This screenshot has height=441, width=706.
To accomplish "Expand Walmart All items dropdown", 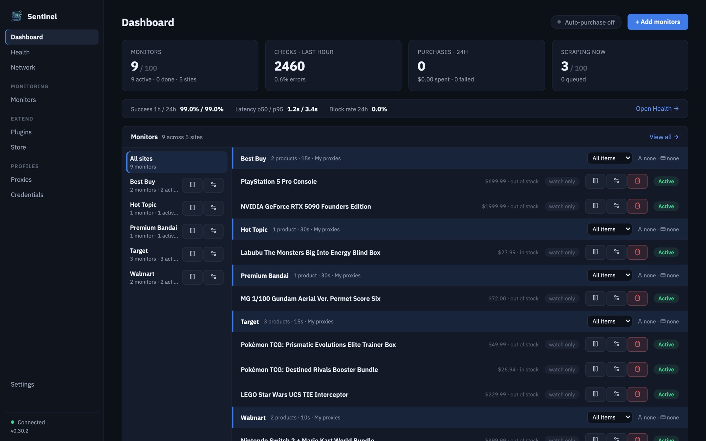I will tap(610, 417).
